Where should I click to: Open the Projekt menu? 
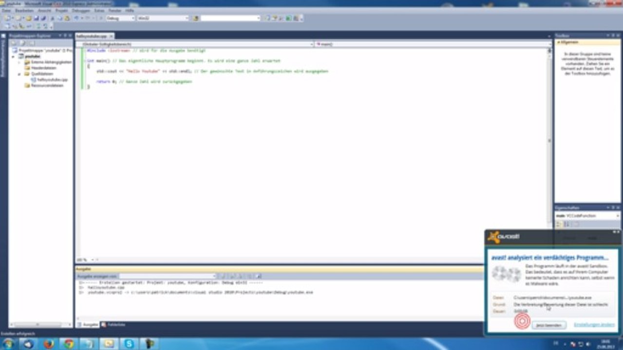click(x=61, y=10)
